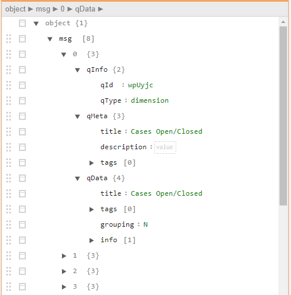291x295 pixels.
Task: Click the drag handle next to item 2
Action: point(9,271)
